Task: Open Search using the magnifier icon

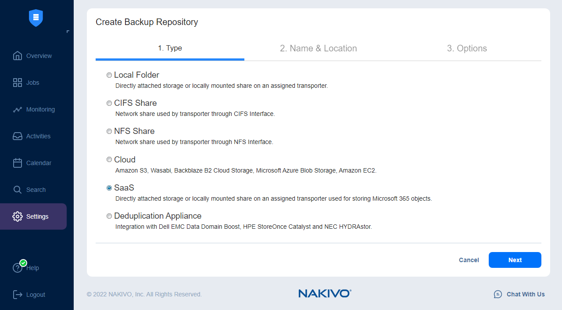Action: [x=18, y=189]
